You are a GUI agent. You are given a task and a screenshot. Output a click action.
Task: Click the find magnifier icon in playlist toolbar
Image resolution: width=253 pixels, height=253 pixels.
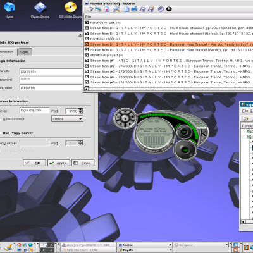click(x=116, y=9)
